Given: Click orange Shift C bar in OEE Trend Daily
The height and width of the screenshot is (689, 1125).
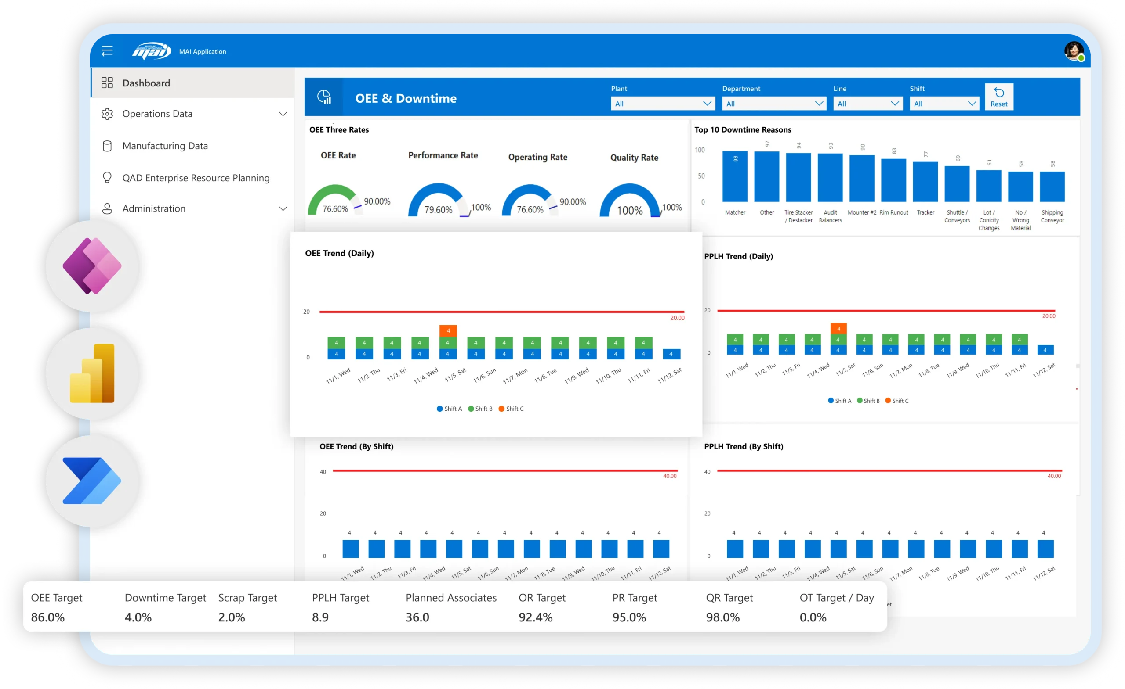Looking at the screenshot, I should tap(448, 330).
